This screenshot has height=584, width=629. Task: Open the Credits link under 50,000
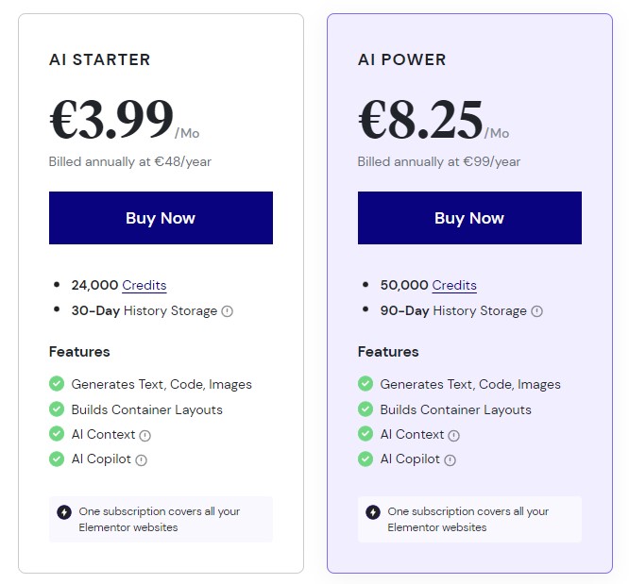point(454,285)
